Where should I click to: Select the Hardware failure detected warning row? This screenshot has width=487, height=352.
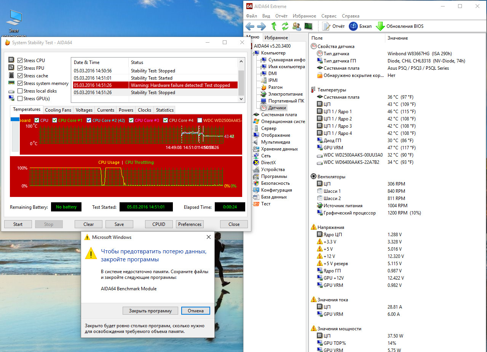154,85
